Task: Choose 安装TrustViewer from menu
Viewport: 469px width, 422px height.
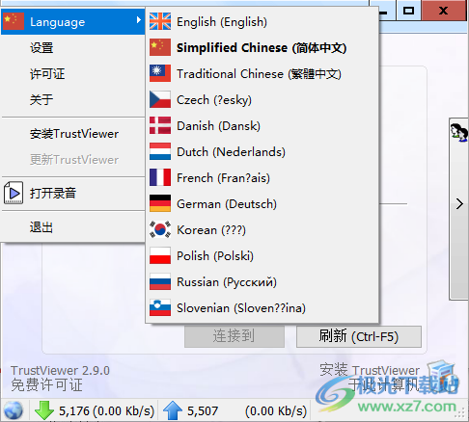Action: pyautogui.click(x=73, y=134)
